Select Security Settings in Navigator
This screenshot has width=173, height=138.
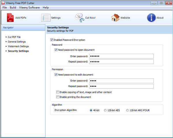(x=18, y=51)
